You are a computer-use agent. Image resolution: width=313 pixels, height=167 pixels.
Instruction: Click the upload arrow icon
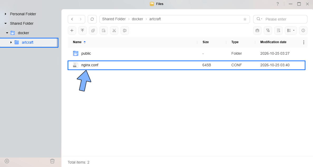(x=83, y=31)
